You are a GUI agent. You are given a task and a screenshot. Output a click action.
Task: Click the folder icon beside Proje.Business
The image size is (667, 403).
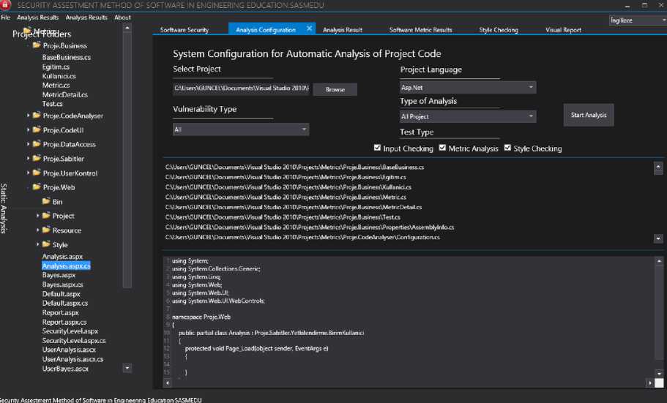click(37, 45)
